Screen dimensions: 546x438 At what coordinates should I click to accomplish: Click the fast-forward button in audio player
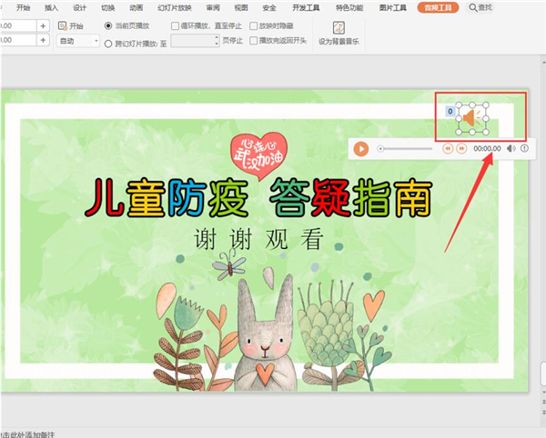coord(461,148)
